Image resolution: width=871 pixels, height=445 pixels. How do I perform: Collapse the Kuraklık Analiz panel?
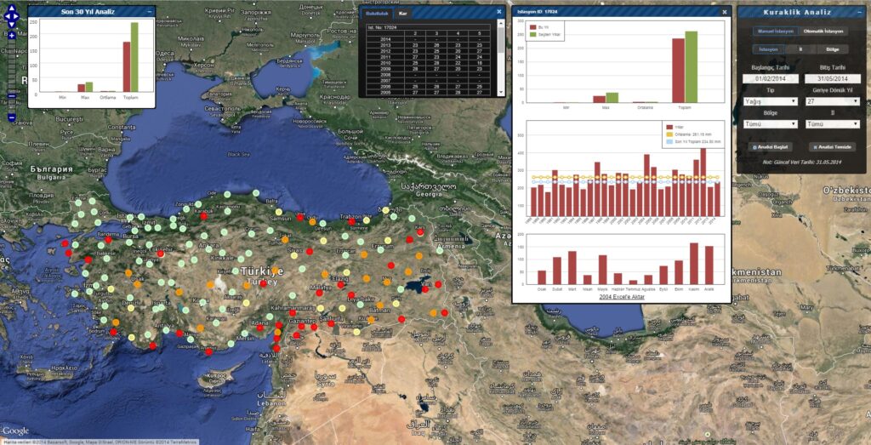coord(861,12)
